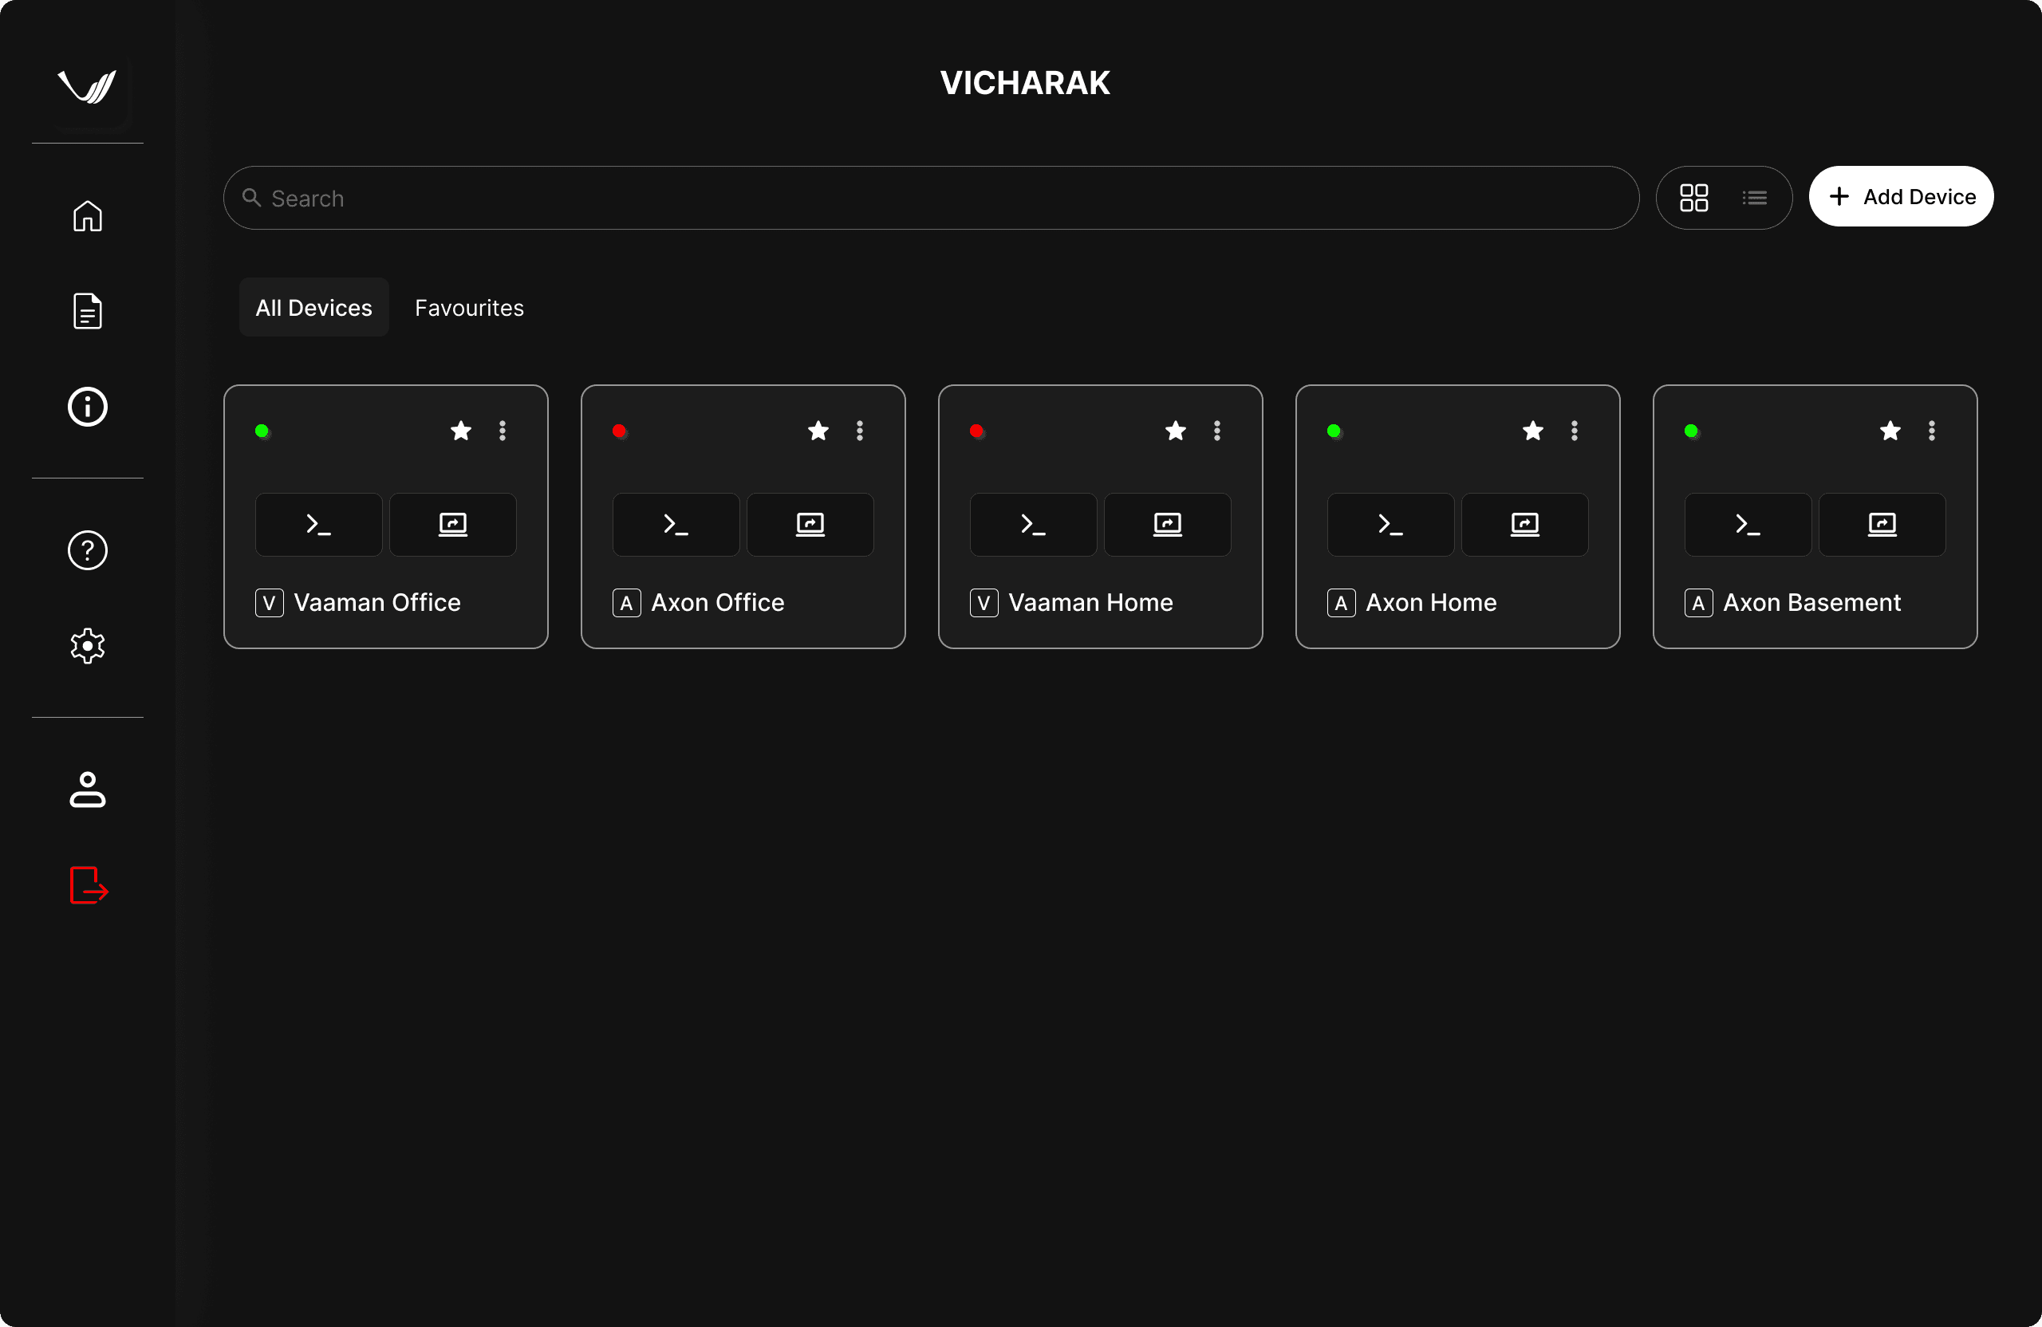
Task: Switch to the Favourites tab
Action: coord(469,308)
